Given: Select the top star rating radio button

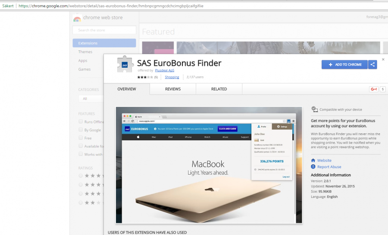Looking at the screenshot, I should click(81, 175).
